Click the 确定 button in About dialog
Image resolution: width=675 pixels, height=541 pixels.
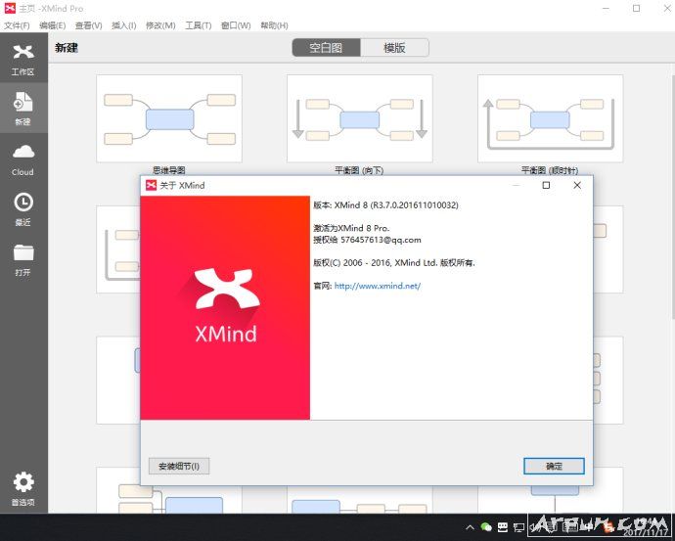tap(554, 466)
